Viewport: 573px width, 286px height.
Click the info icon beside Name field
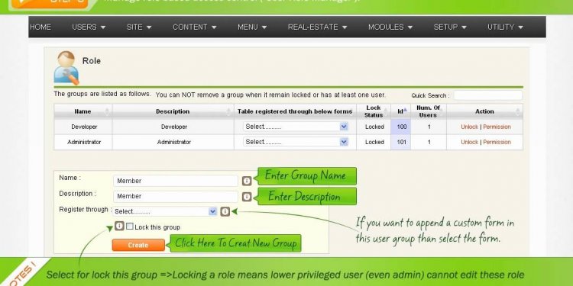(247, 181)
